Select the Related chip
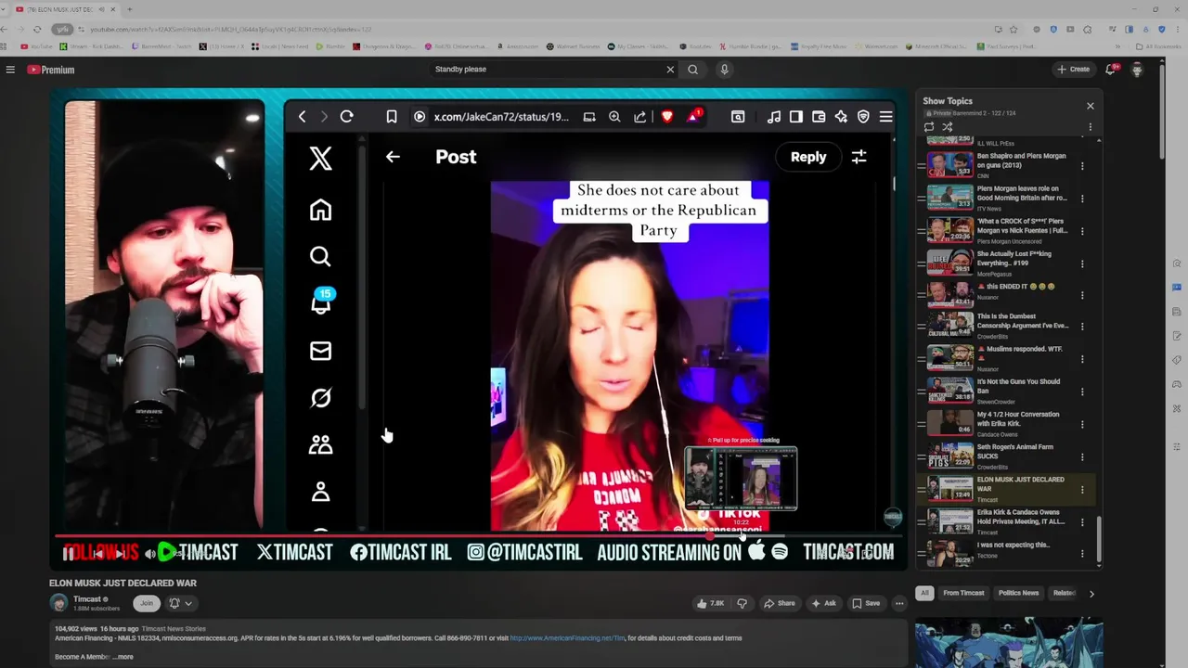Image resolution: width=1188 pixels, height=668 pixels. [1064, 593]
